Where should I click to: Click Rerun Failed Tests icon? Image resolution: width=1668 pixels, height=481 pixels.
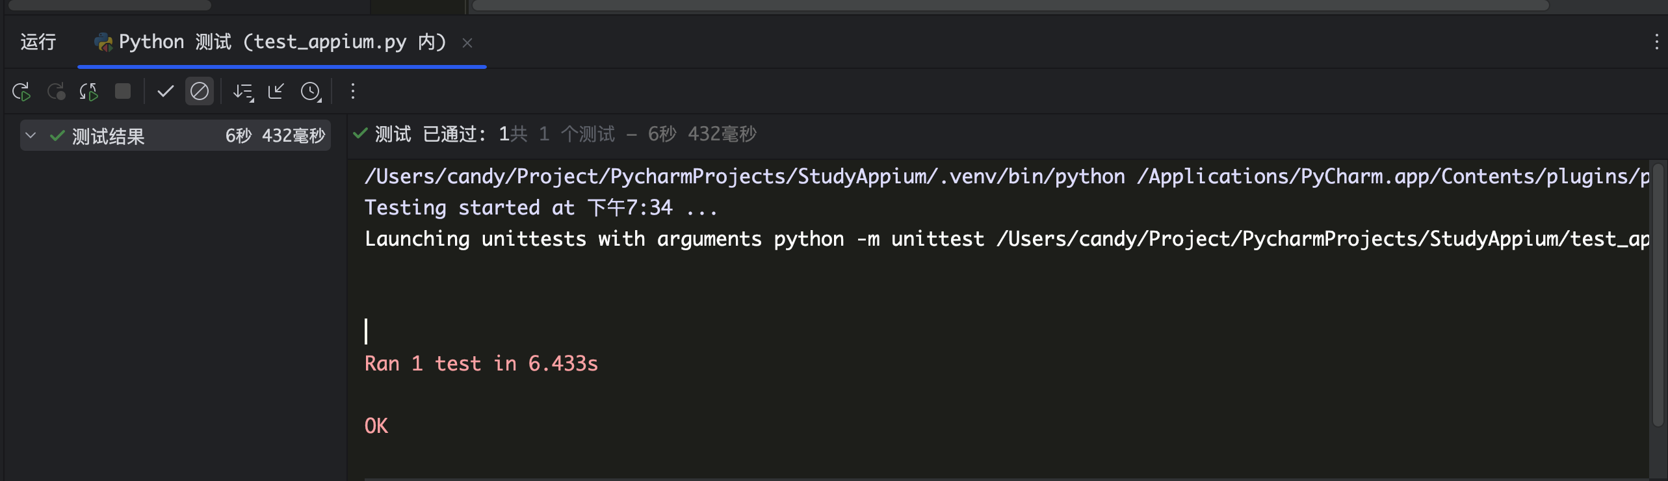[56, 92]
